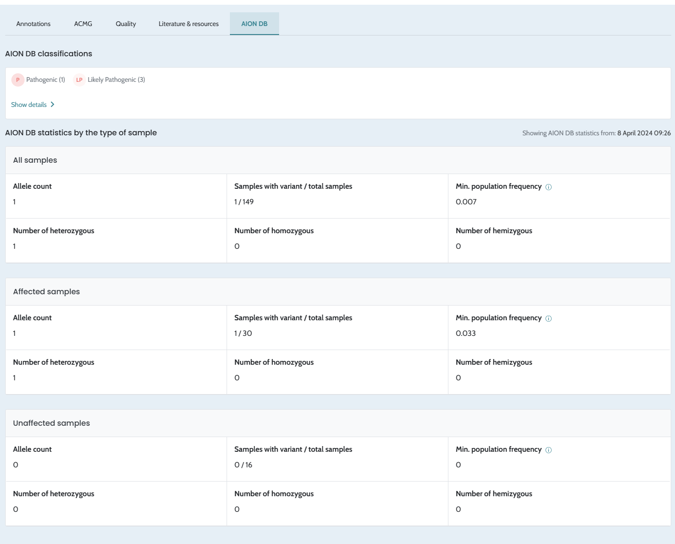
Task: Select the AION DB tab
Action: click(254, 24)
